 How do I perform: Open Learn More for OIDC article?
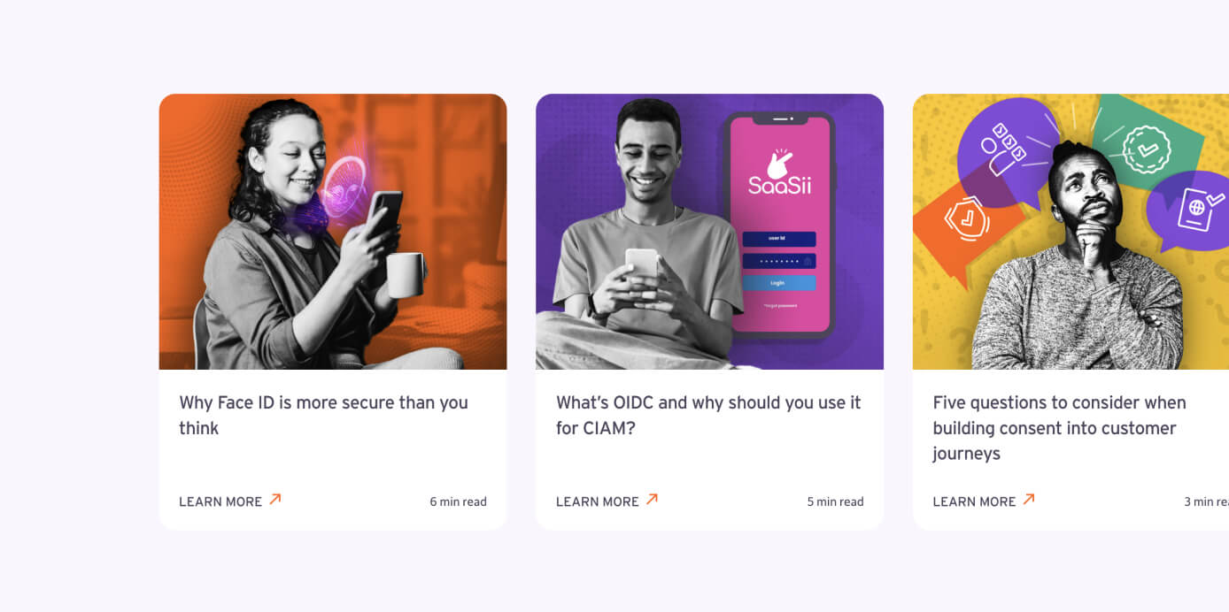click(598, 501)
